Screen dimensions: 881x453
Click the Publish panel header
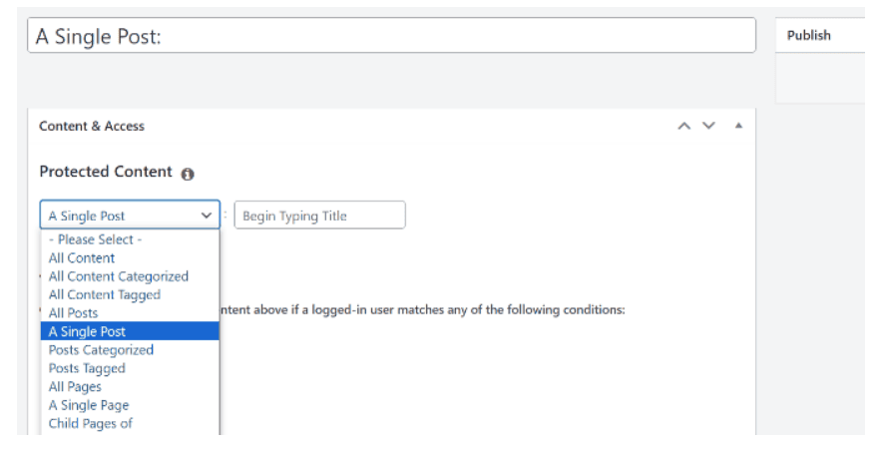click(808, 35)
